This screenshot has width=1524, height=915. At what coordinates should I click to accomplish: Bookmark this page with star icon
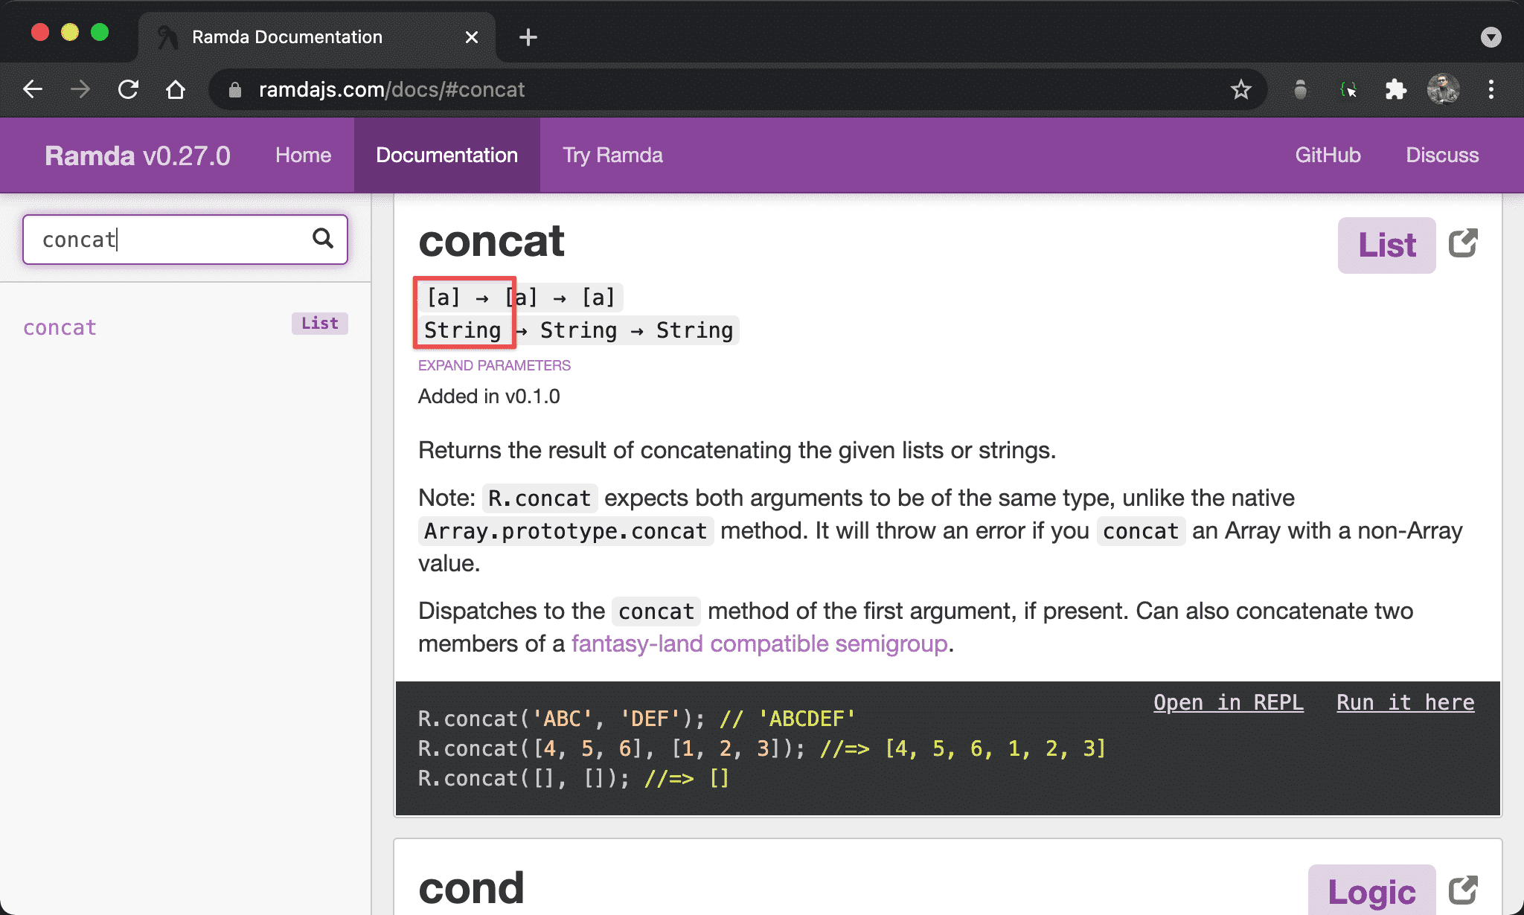1240,90
